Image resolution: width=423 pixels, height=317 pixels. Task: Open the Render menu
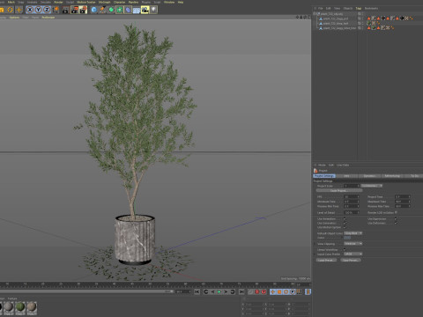[58, 2]
